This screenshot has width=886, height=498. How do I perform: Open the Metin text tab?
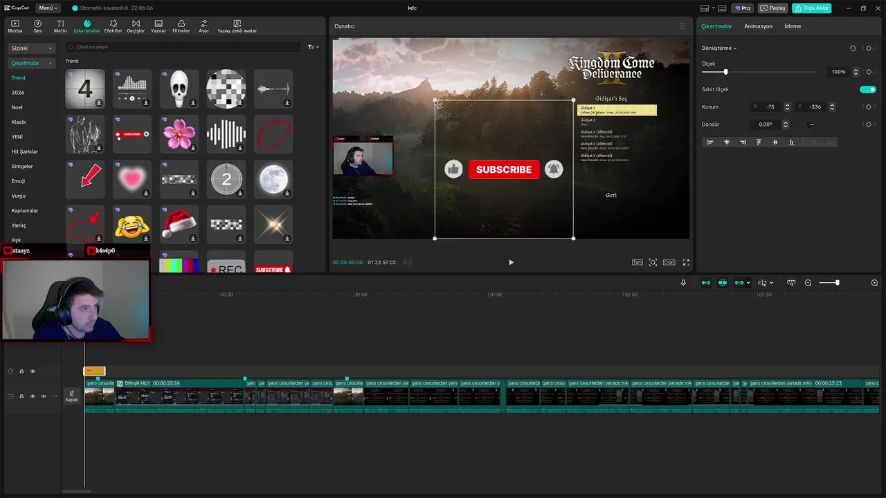click(x=60, y=26)
